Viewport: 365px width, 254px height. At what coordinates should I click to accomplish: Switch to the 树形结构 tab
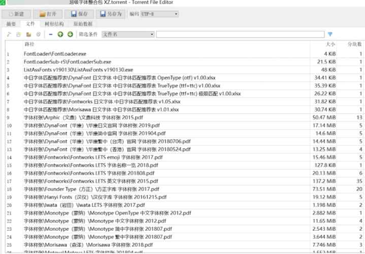click(x=54, y=24)
